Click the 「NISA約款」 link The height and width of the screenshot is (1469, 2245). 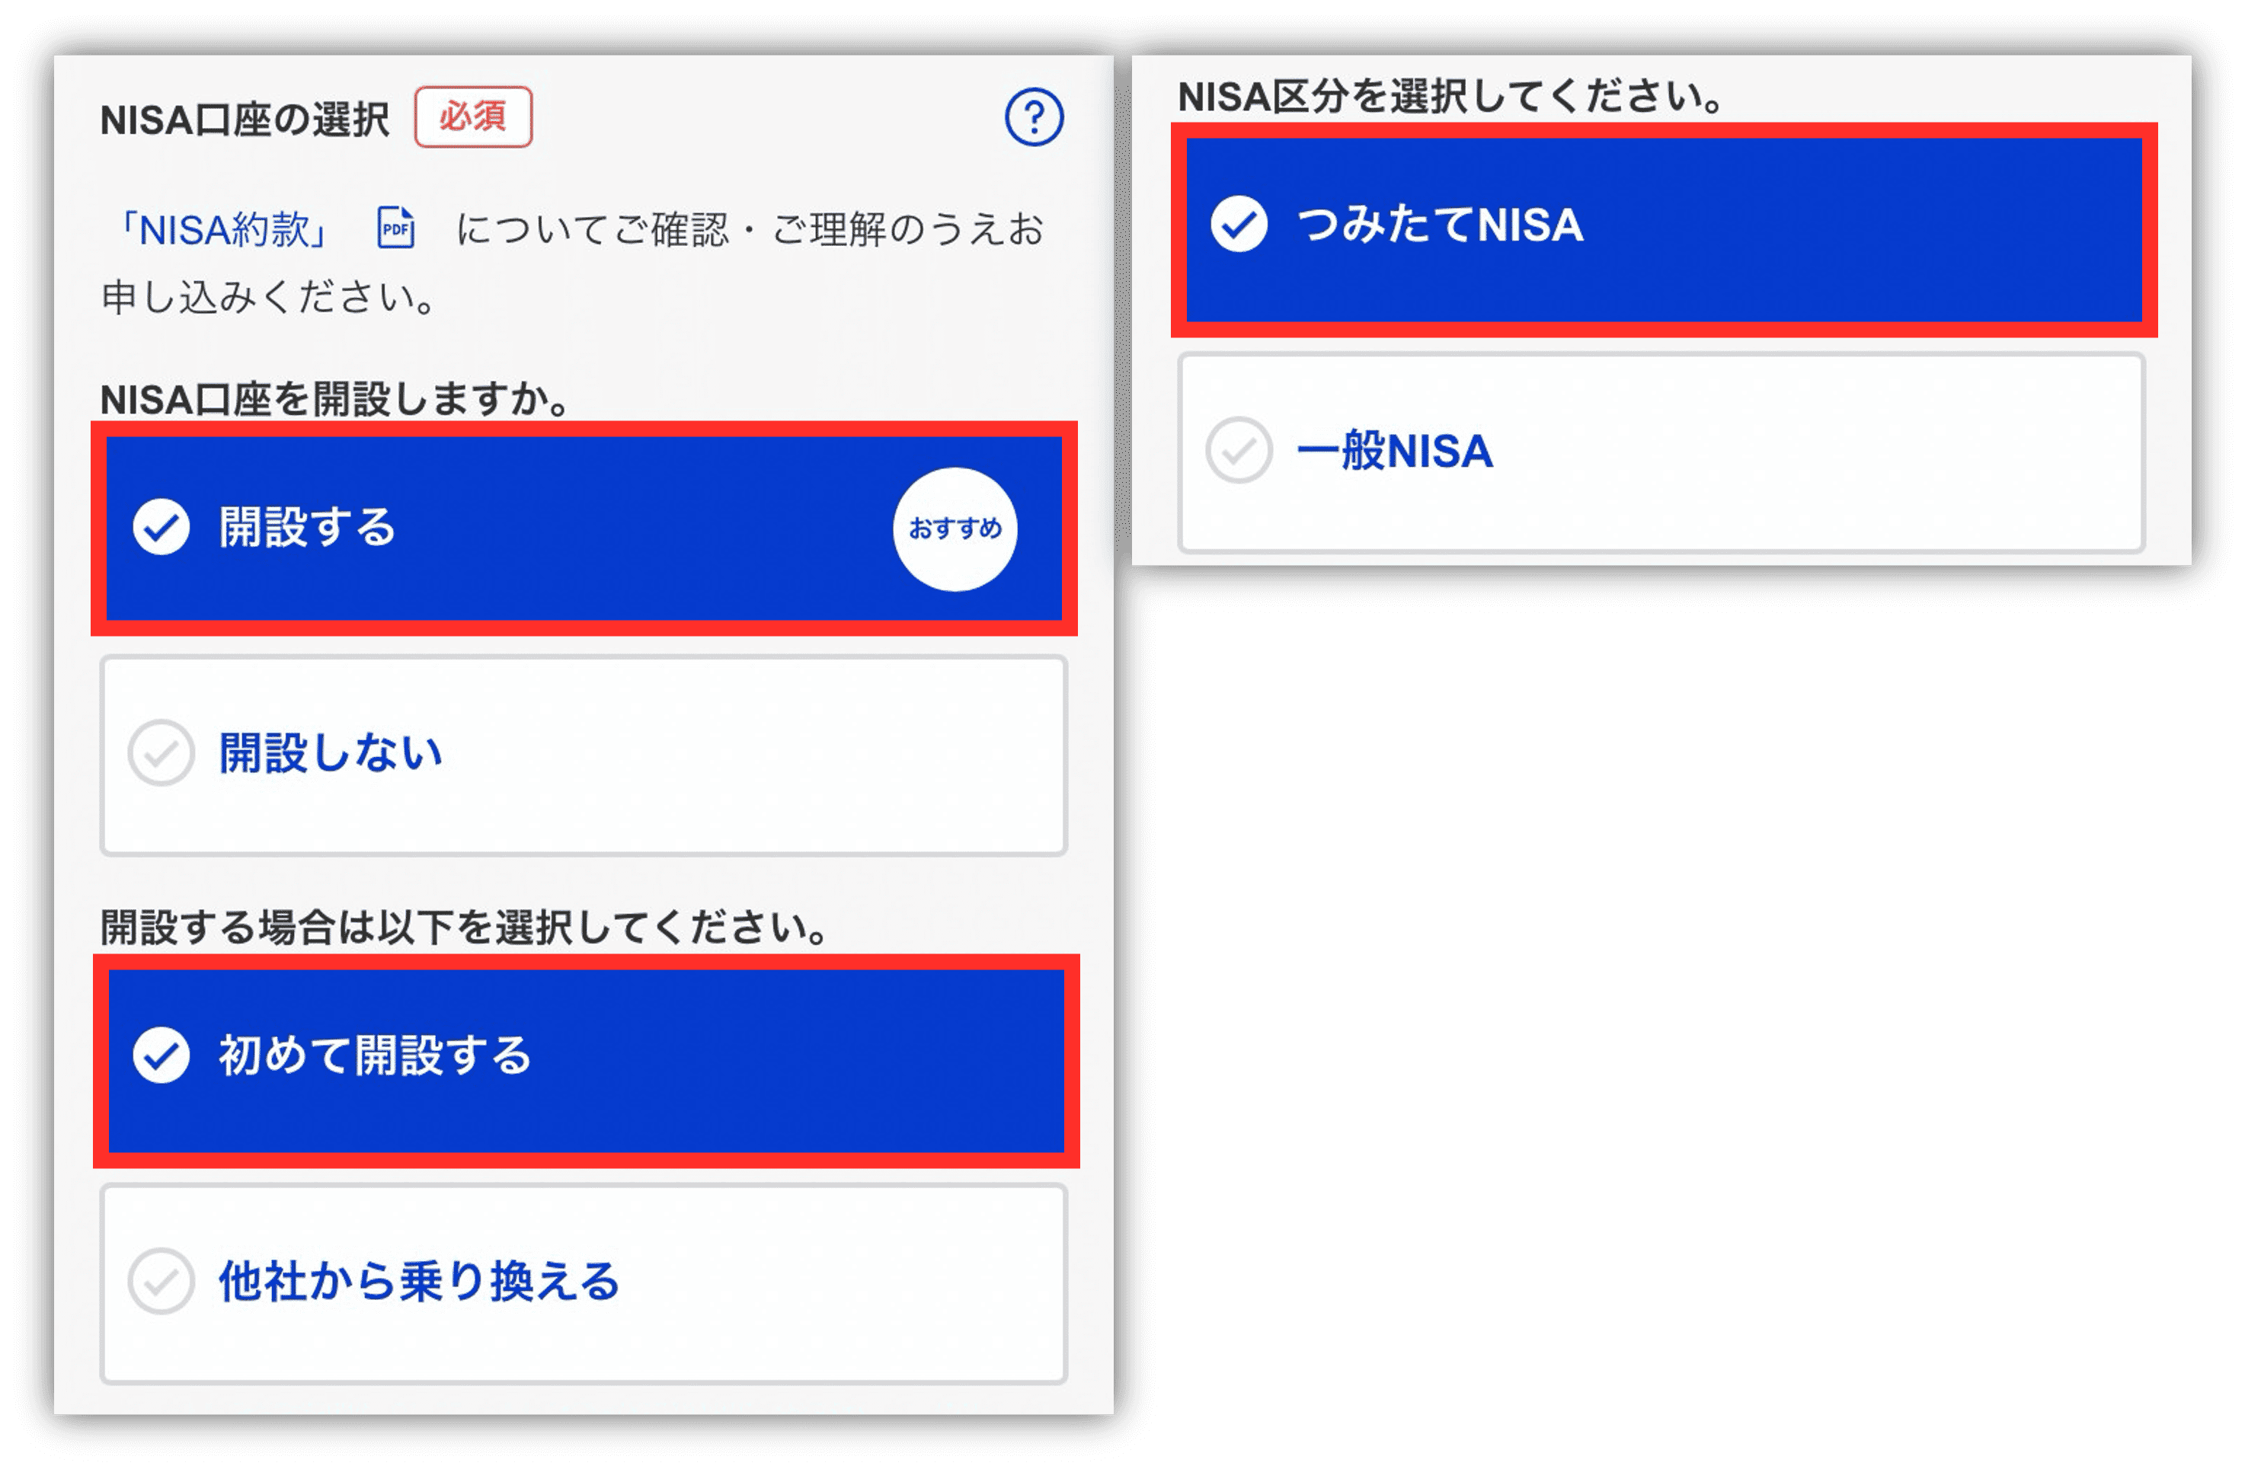click(x=222, y=229)
